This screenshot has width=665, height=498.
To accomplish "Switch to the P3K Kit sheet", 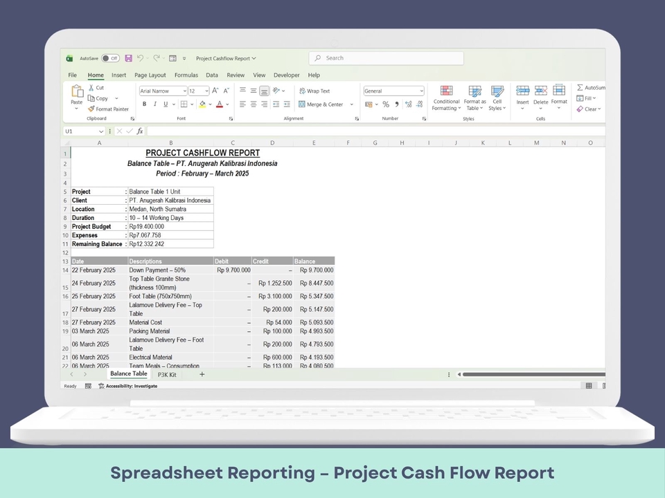I will pyautogui.click(x=167, y=374).
